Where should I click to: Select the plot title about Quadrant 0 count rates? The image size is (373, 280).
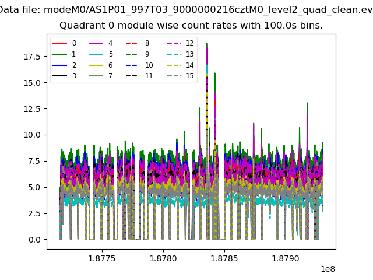point(191,26)
